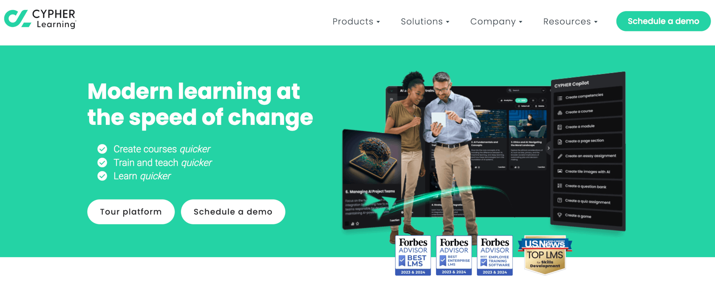Click the Create a game trophy icon

[x=560, y=215]
